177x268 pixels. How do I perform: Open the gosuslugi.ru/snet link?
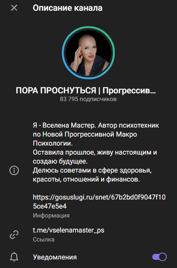(99, 202)
